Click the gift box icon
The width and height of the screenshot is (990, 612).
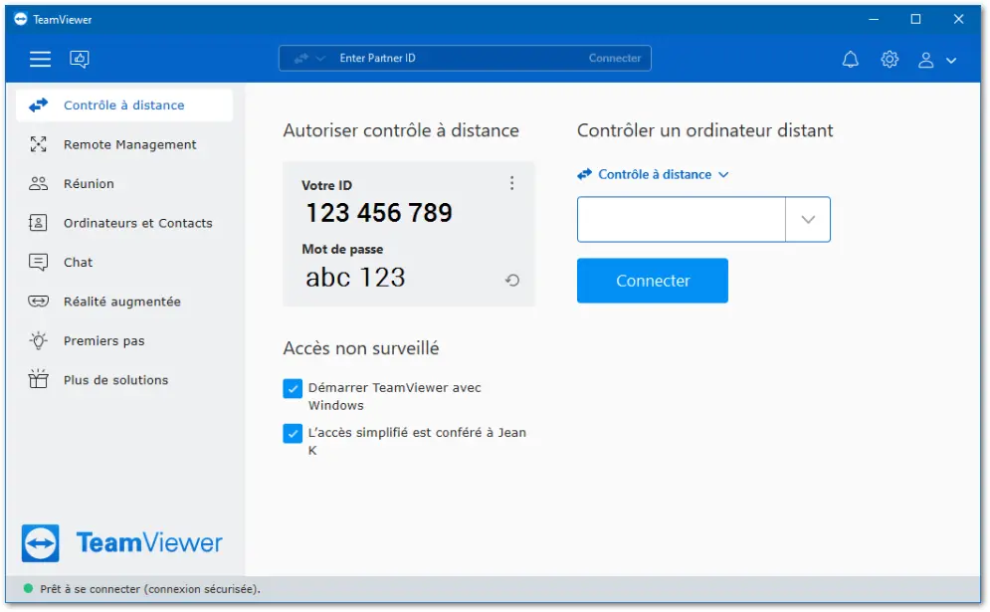[x=38, y=379]
